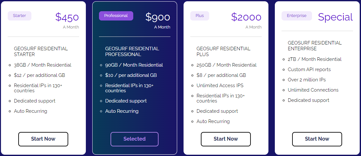Click the GEOSURF RESIDENTIAL STARTER heading
This screenshot has height=156, width=361.
coord(41,52)
